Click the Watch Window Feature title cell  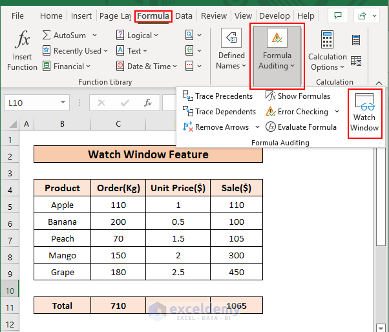148,154
